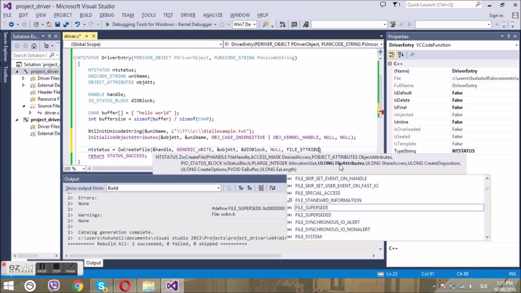The height and width of the screenshot is (293, 521).
Task: Open the DriverEntry member dropdown
Action: (381, 44)
